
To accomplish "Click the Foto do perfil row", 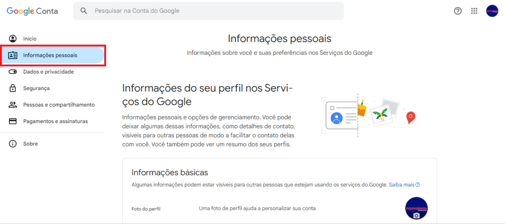I will click(x=280, y=209).
